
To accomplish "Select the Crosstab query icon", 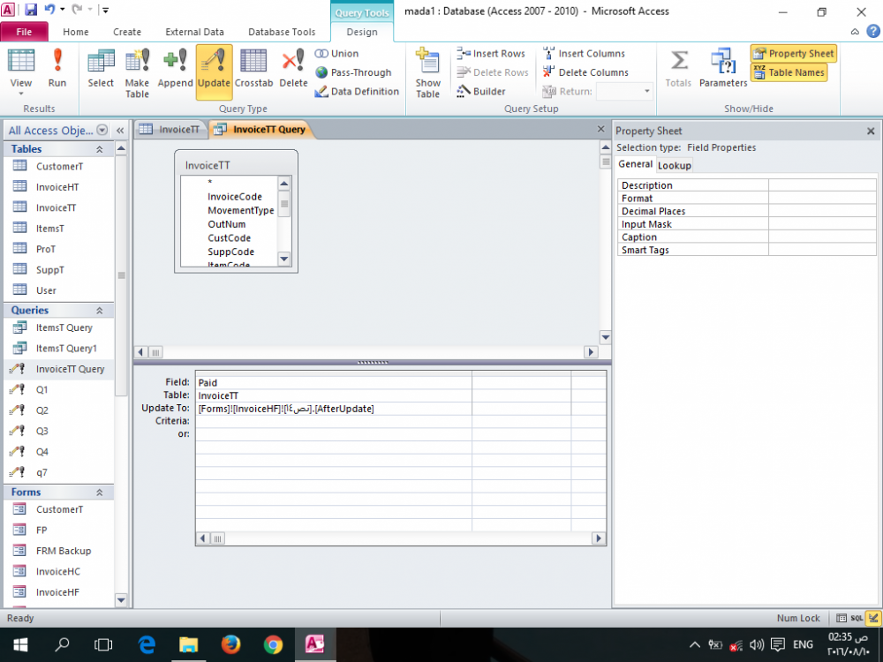I will click(253, 68).
